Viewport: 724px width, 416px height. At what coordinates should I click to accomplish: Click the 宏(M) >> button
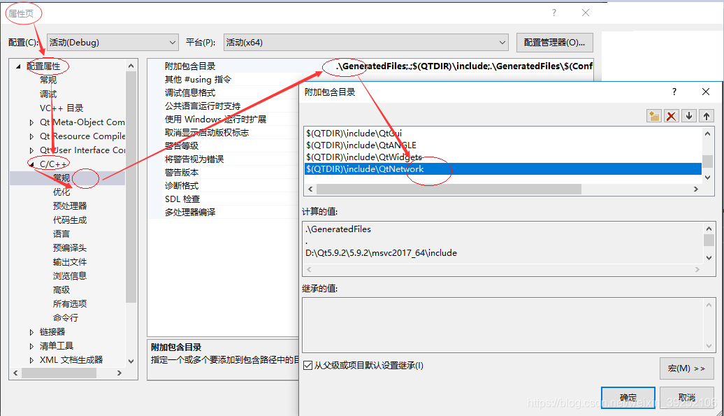686,368
